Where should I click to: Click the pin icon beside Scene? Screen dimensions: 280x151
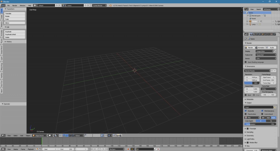tap(246, 39)
